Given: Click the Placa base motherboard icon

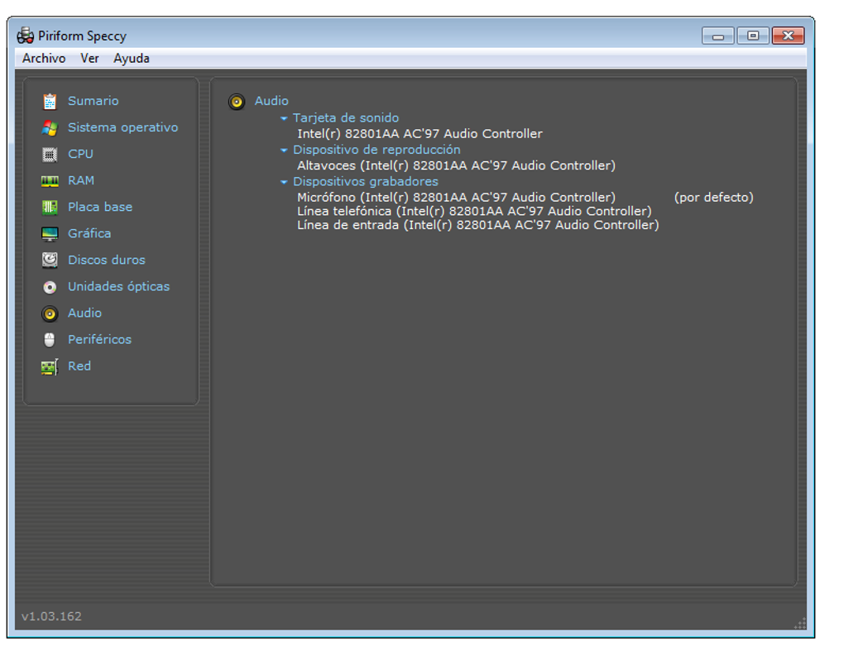Looking at the screenshot, I should pos(50,207).
